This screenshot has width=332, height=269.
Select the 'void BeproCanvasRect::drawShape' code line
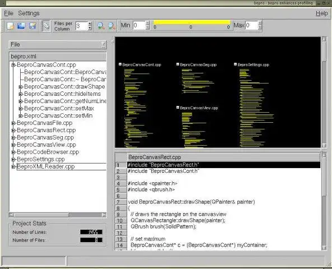pyautogui.click(x=191, y=202)
